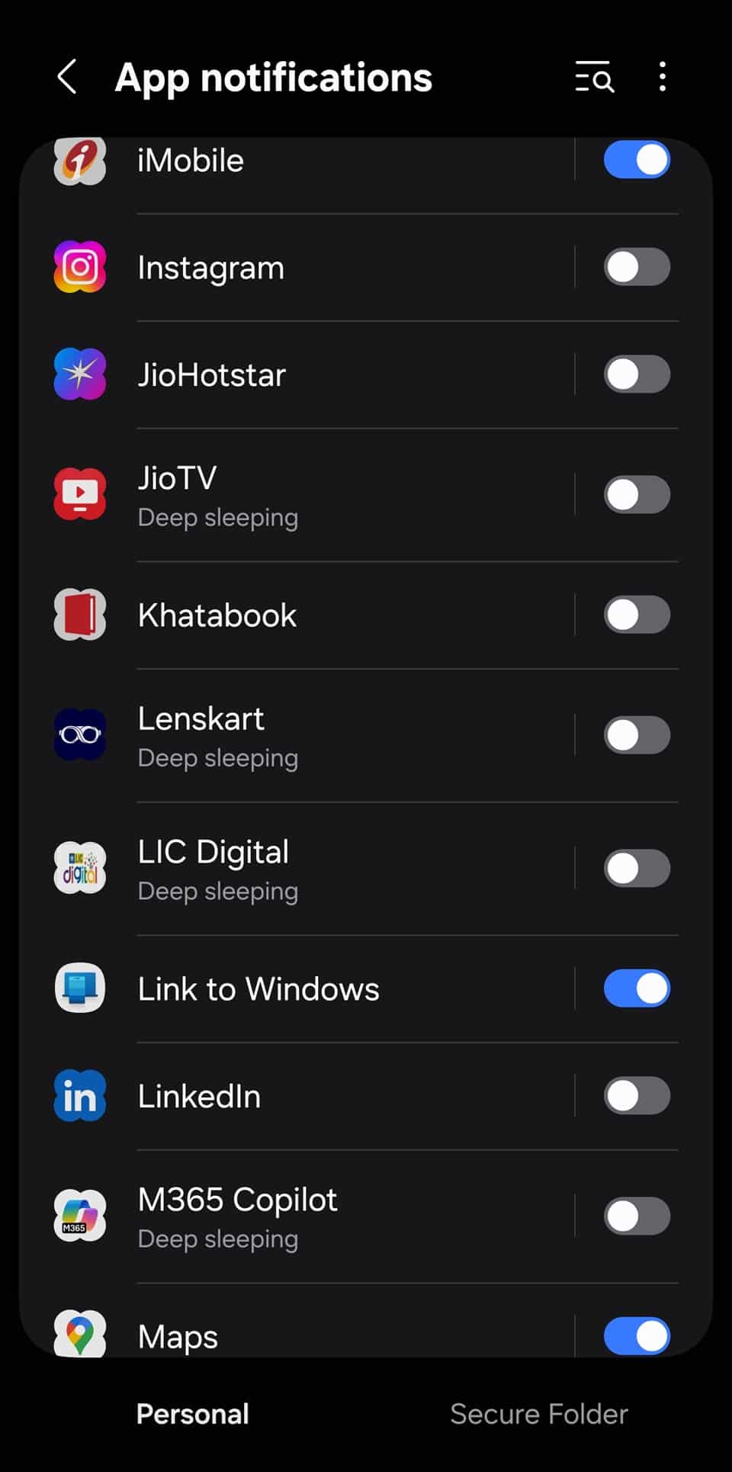Screen dimensions: 732x1472
Task: Tap the Lenskart glasses icon
Action: pyautogui.click(x=80, y=735)
